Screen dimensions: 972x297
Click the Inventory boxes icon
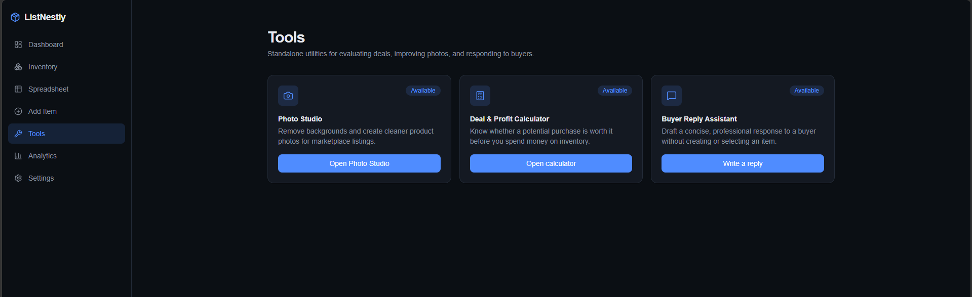pos(18,67)
